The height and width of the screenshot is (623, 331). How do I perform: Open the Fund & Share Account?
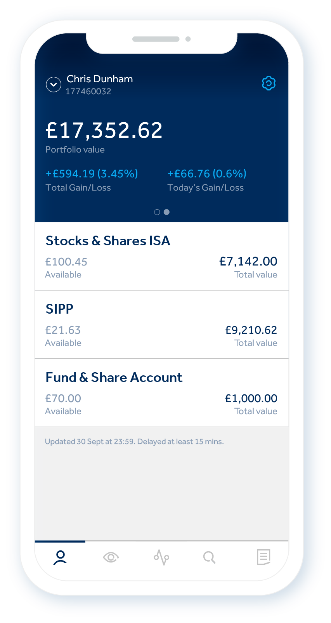114,378
